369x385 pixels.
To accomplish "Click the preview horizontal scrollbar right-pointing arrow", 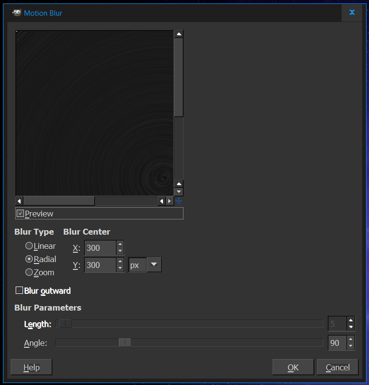I will 169,201.
